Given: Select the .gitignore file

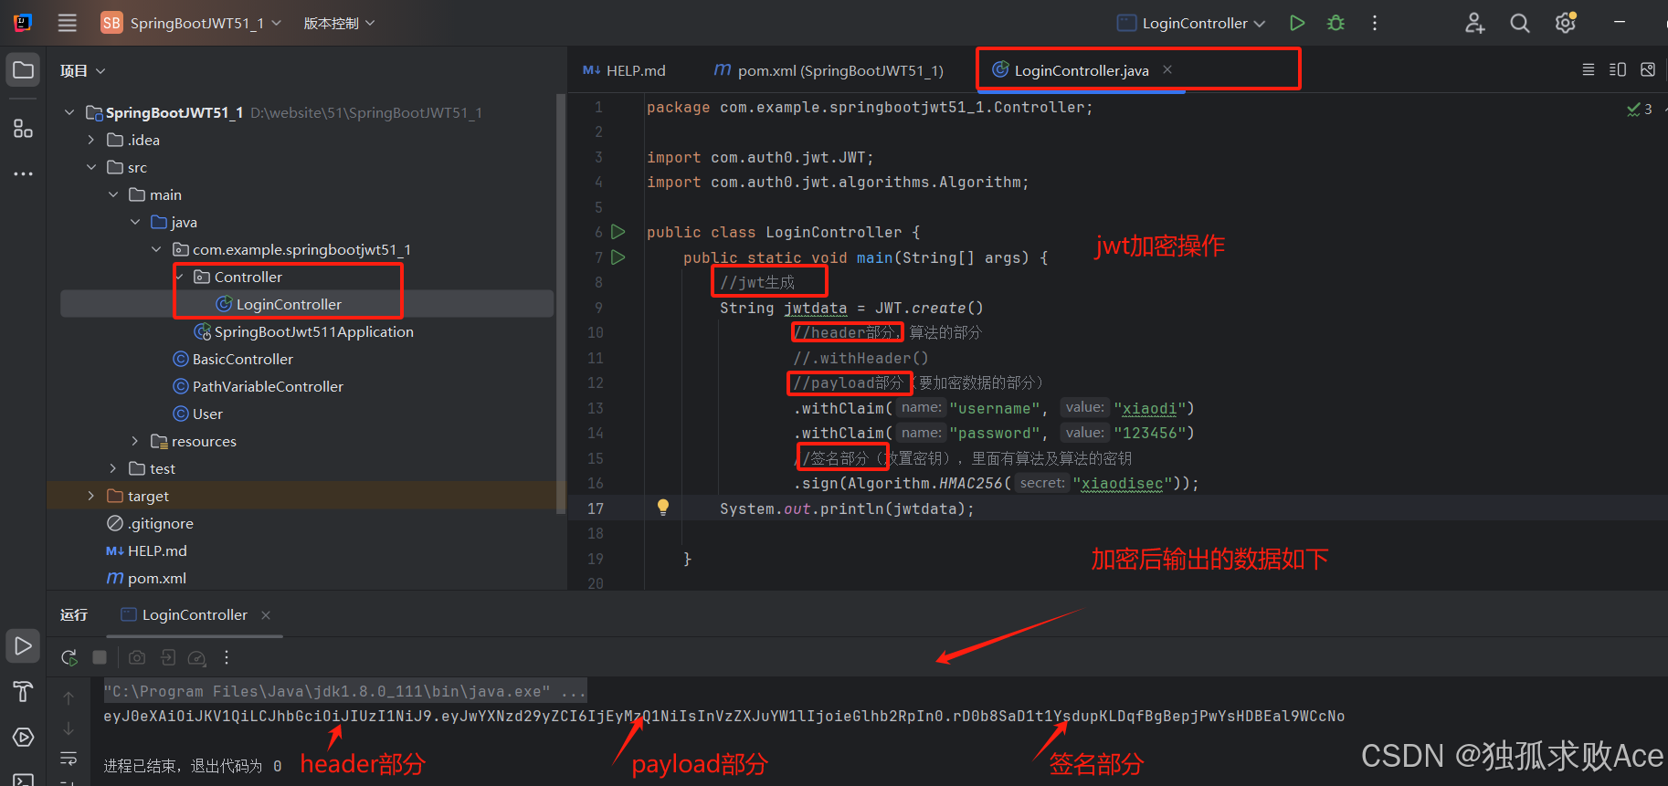Looking at the screenshot, I should pyautogui.click(x=160, y=523).
